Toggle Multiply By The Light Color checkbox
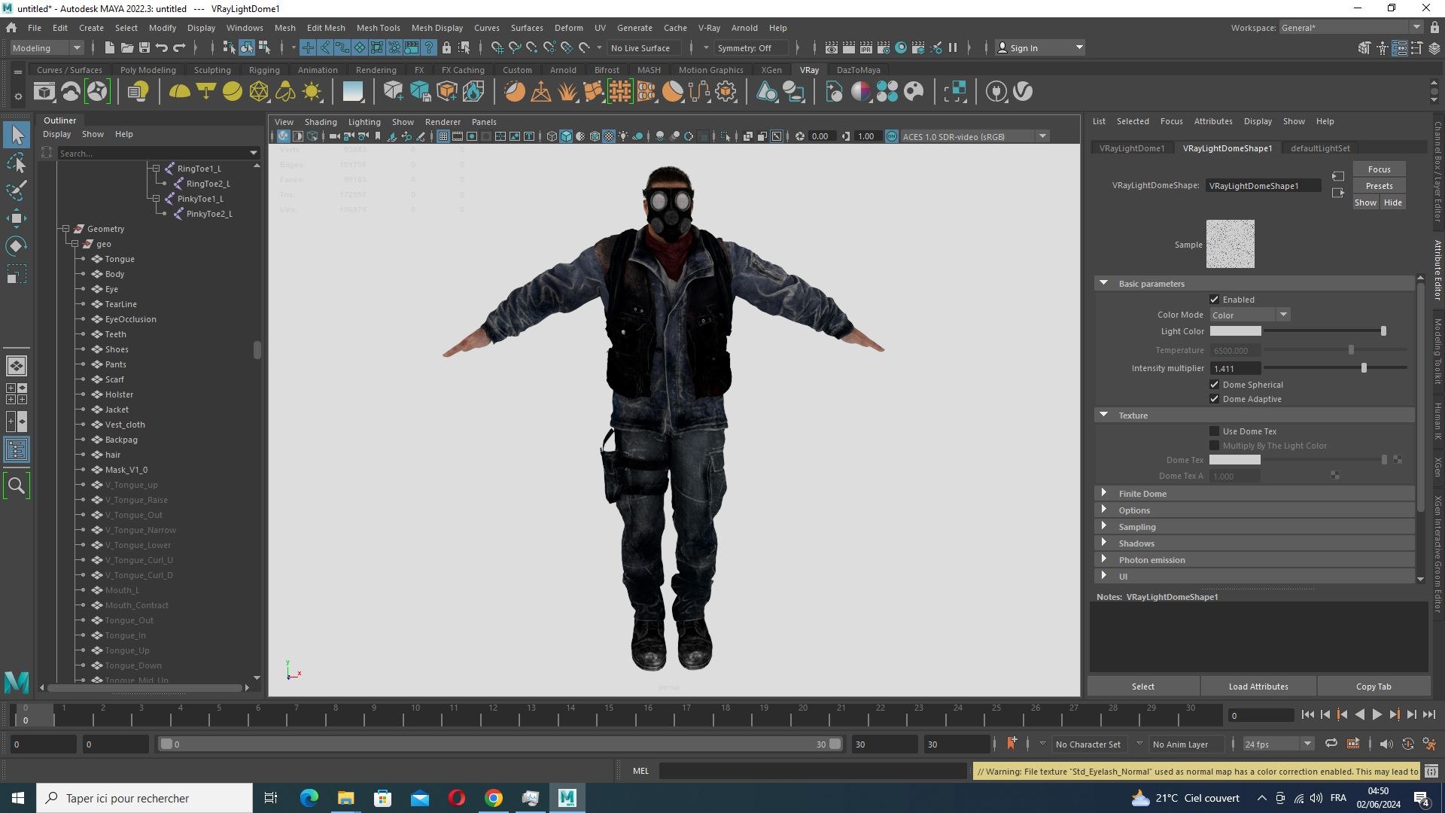The height and width of the screenshot is (813, 1445). (x=1214, y=446)
